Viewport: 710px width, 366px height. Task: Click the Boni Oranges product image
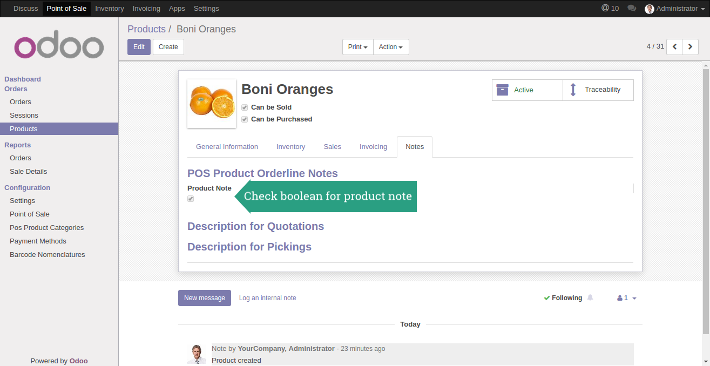(x=212, y=104)
